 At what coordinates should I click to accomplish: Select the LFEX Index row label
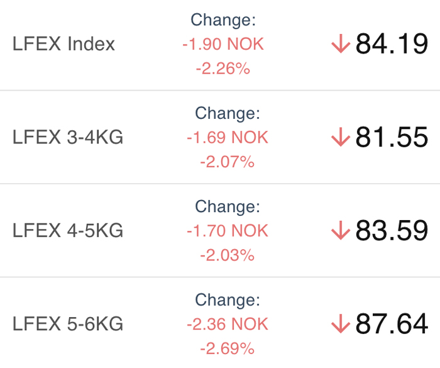(63, 44)
